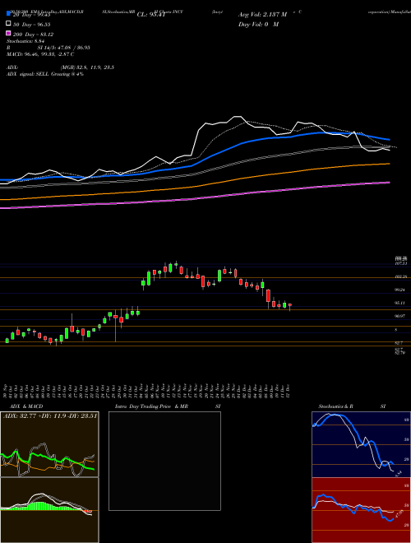Click the last candlestick on the price chart

(x=290, y=305)
